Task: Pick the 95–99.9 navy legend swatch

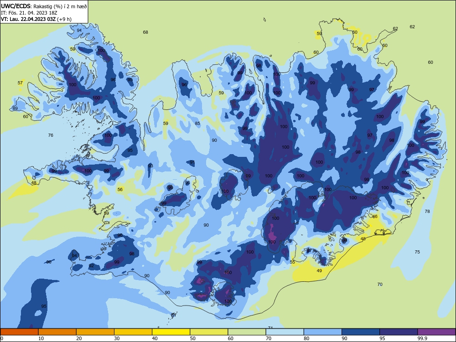Action: 399,332
